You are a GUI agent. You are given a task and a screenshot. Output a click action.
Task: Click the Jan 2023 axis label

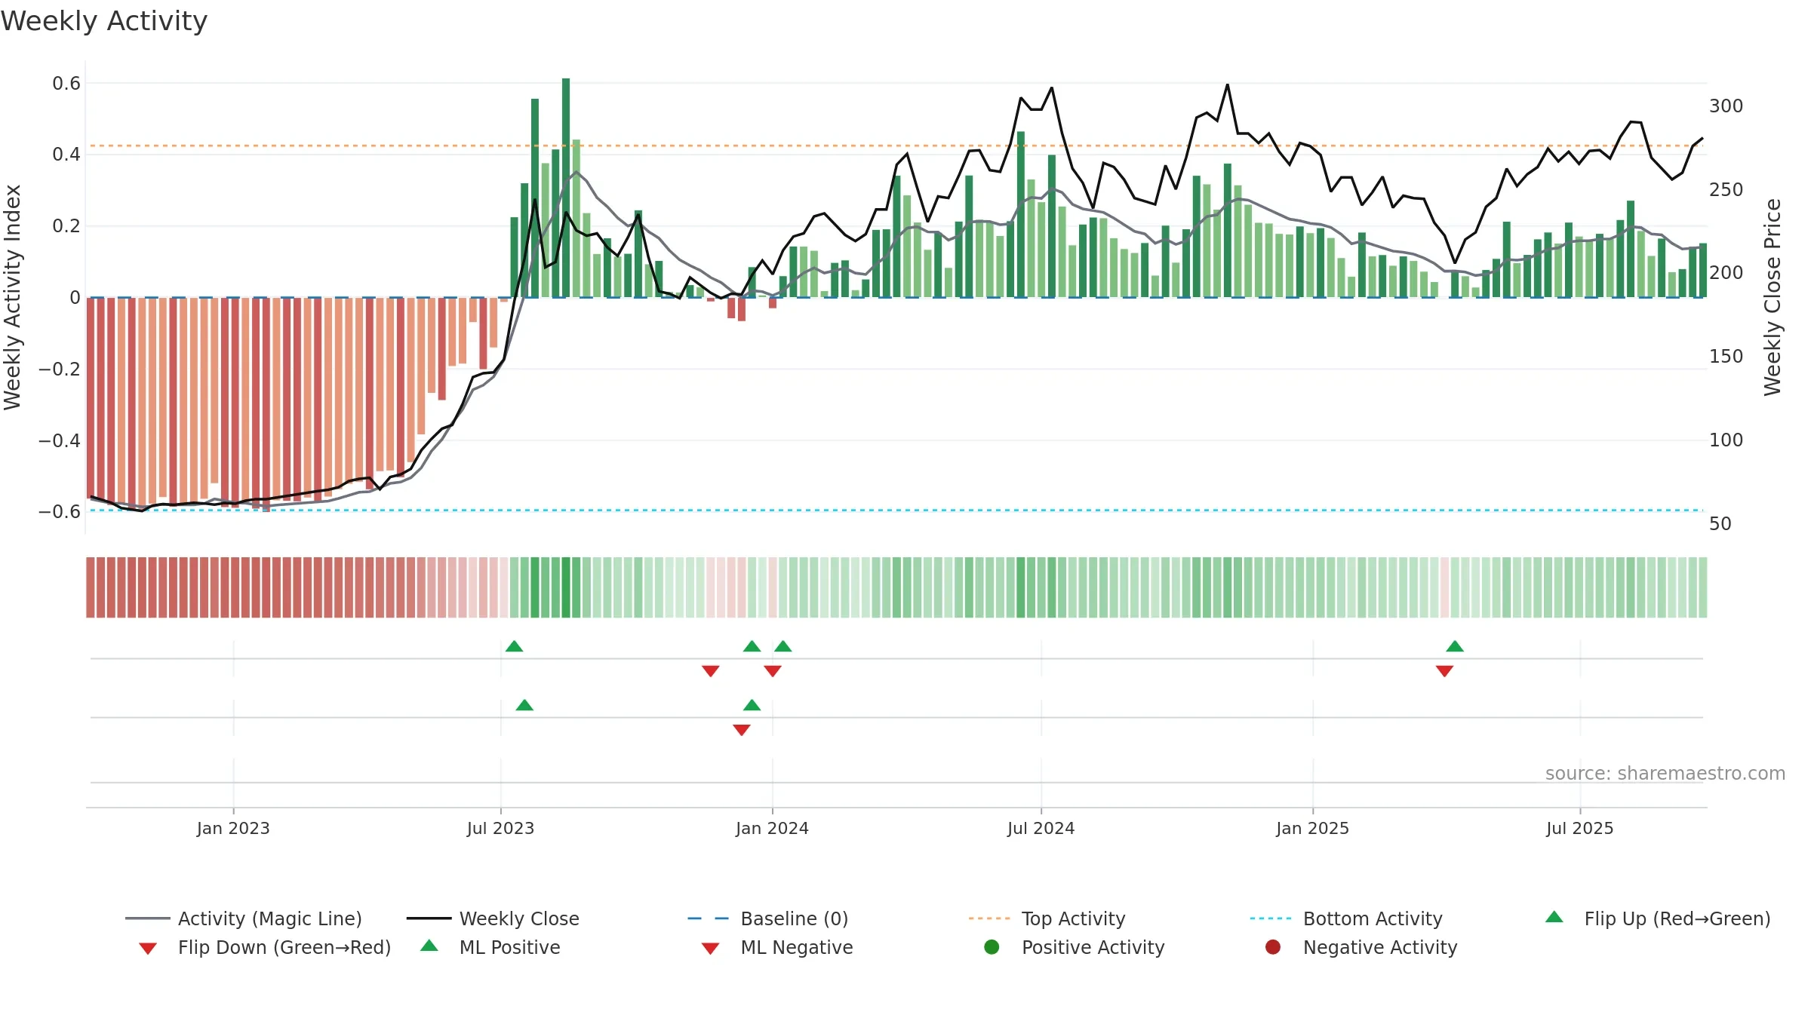[233, 828]
